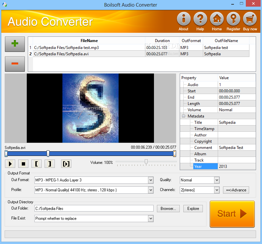Play the Softpedia.avi preview
The height and width of the screenshot is (244, 262).
(10, 164)
